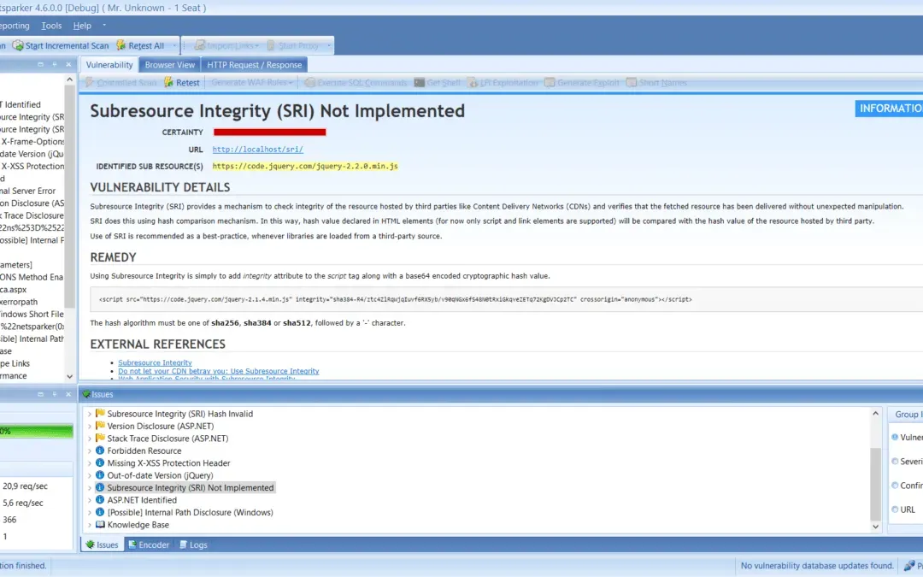Click the flag icon beside Stack Trace Disclosure
This screenshot has height=577, width=923.
point(100,438)
